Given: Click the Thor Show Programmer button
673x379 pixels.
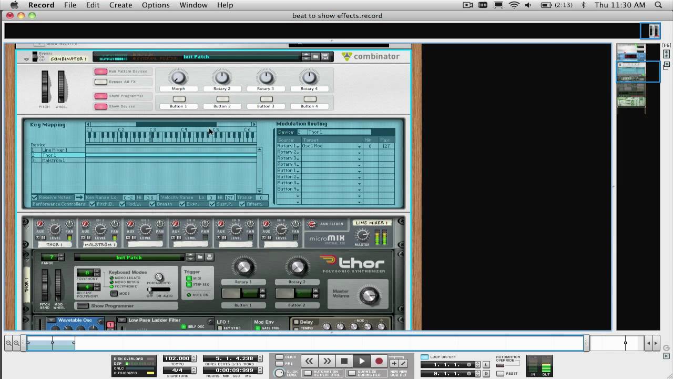Looking at the screenshot, I should pyautogui.click(x=83, y=306).
